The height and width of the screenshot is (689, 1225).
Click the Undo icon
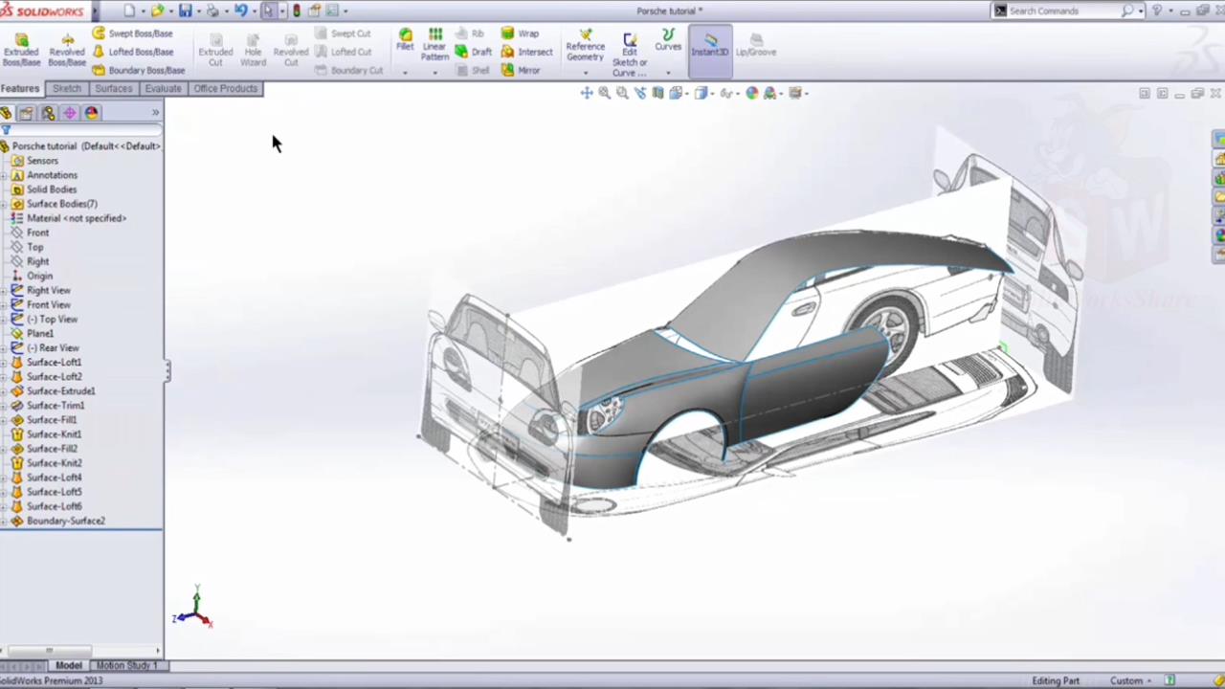point(240,11)
